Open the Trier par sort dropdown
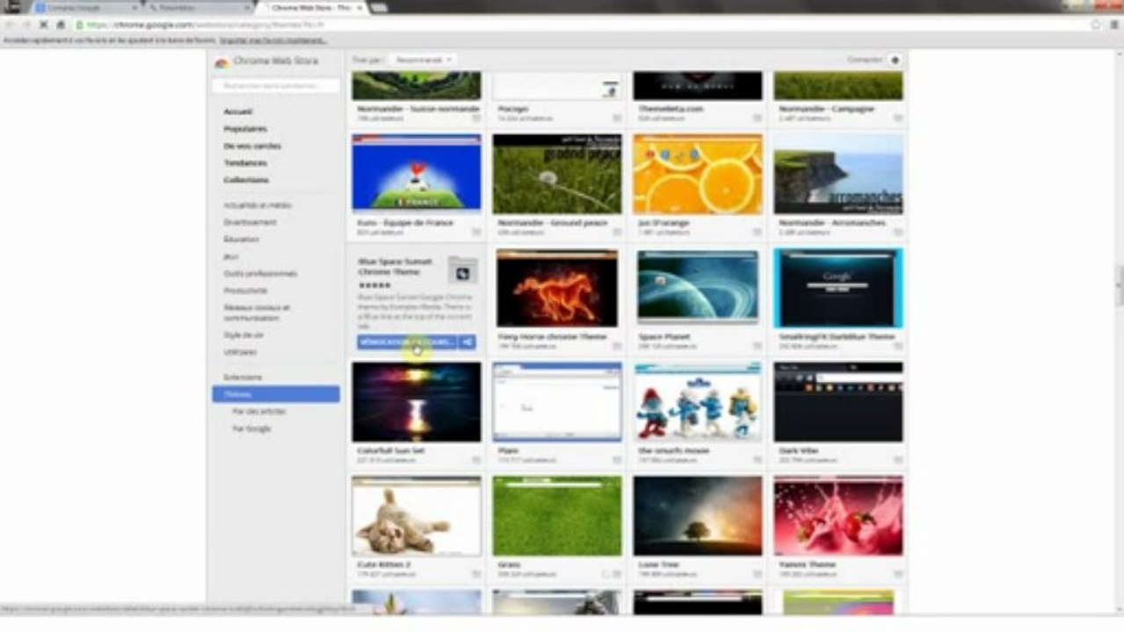The height and width of the screenshot is (632, 1124). point(422,60)
